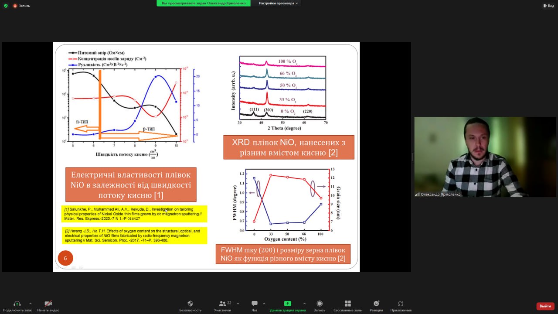Click caption 'XRD плівок NiO, нанесених з різним вмістом кисню [2]'

point(289,147)
